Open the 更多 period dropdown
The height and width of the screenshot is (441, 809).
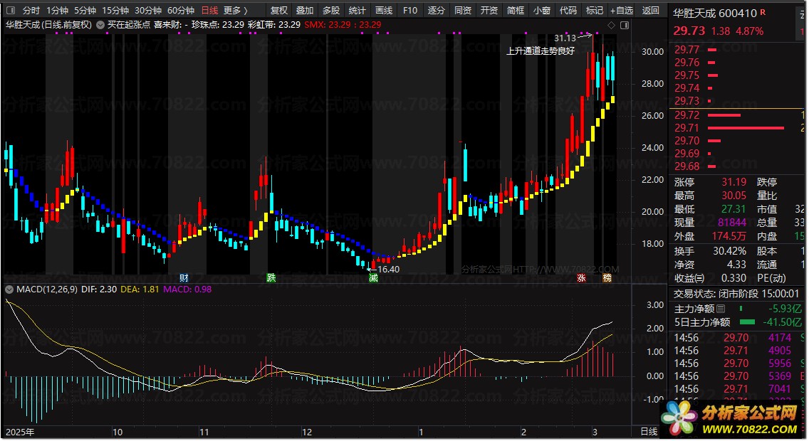point(236,11)
